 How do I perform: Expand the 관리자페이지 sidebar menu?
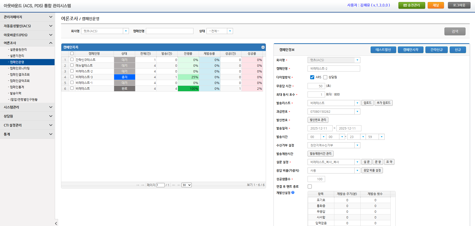click(27, 17)
